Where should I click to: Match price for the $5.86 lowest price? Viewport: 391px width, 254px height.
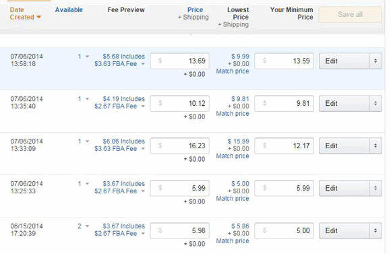[233, 241]
